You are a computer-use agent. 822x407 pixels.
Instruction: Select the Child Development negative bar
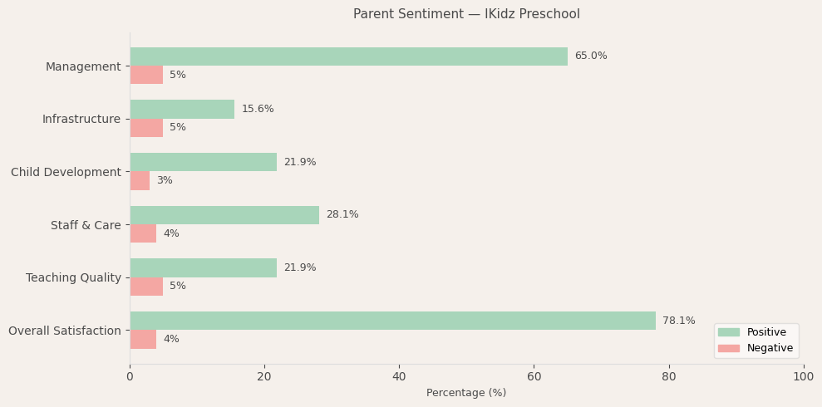click(x=140, y=181)
